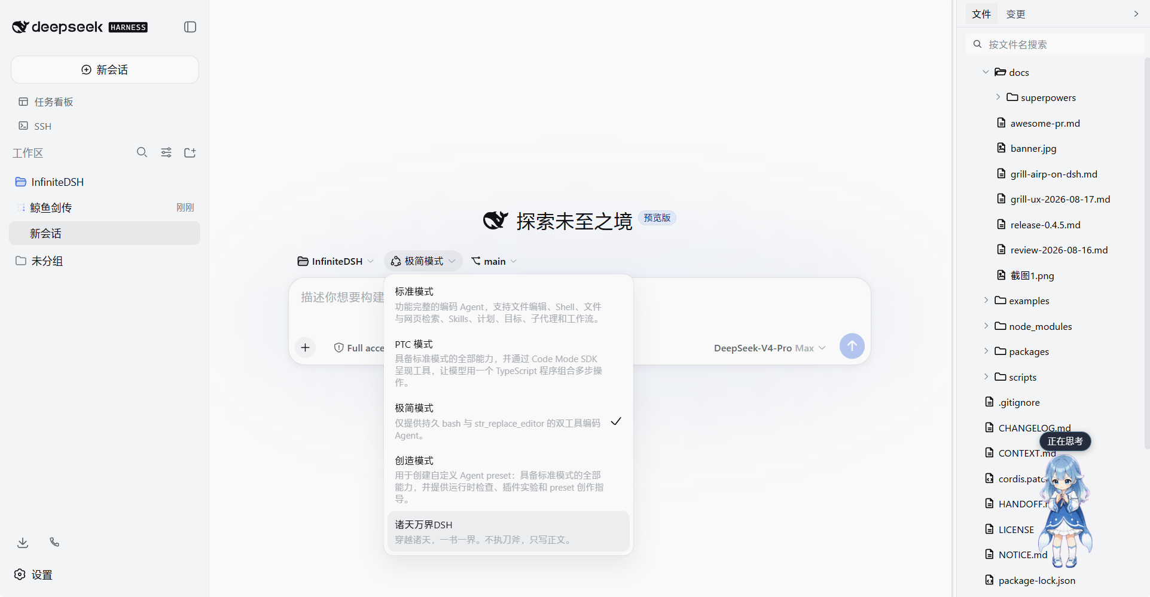Open LICENSE file
The height and width of the screenshot is (597, 1150).
[x=1011, y=529]
